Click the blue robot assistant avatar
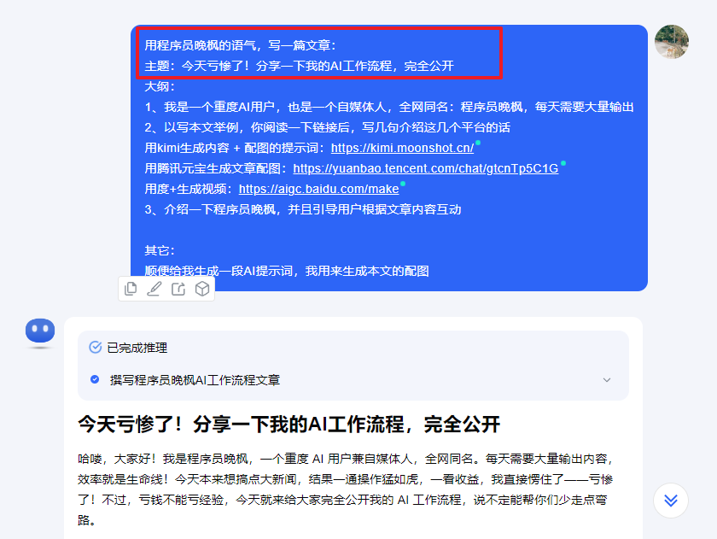Viewport: 717px width, 539px height. 40,331
